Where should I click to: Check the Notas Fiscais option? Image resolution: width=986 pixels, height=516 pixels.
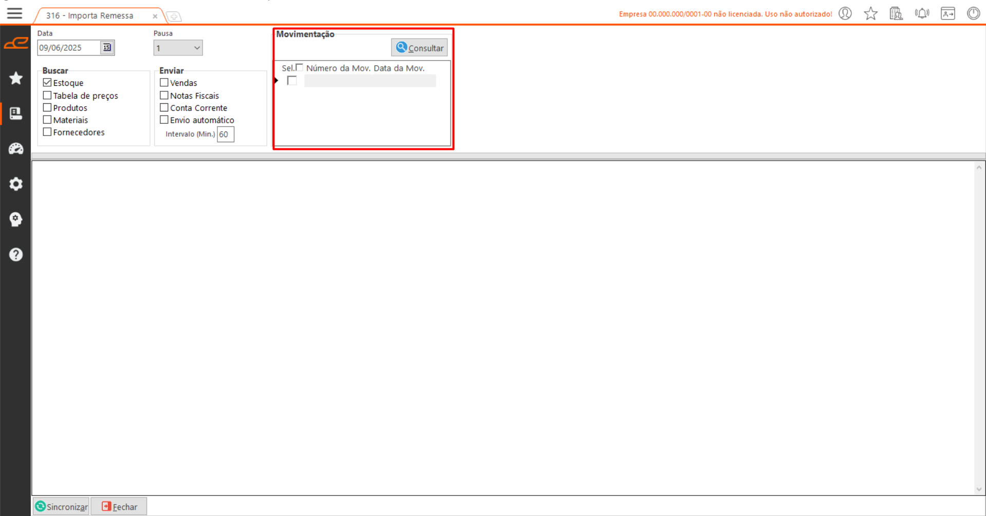164,95
